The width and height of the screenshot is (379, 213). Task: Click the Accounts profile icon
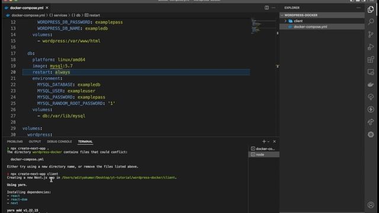[371, 205]
